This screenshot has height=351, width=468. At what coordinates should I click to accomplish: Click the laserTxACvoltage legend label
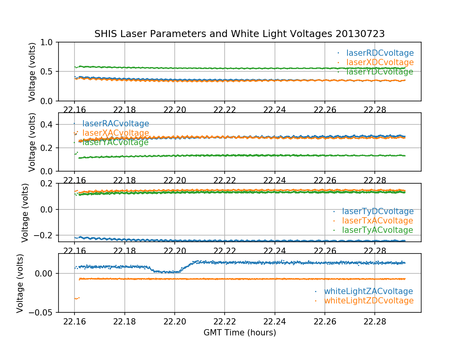coord(377,221)
